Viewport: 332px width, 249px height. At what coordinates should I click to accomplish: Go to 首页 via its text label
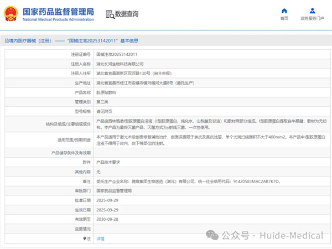(x=284, y=18)
